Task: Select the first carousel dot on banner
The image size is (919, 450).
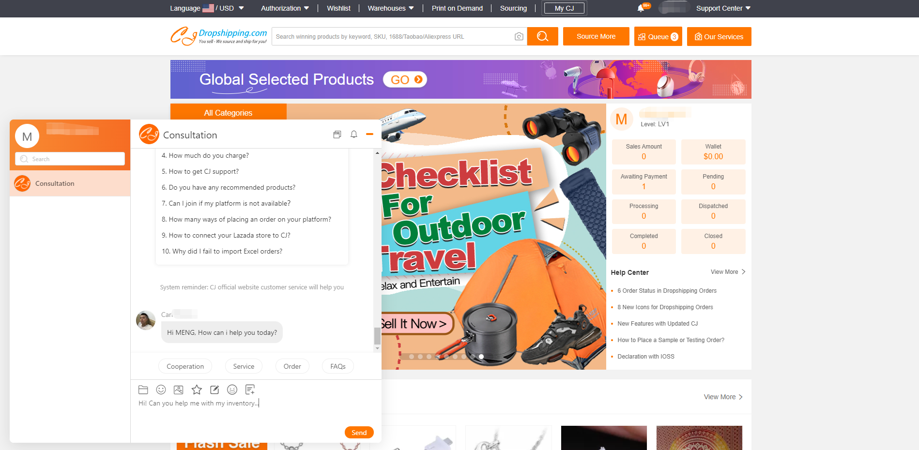Action: [412, 357]
